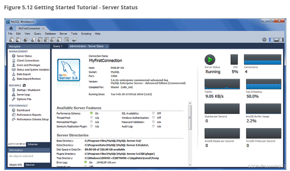Click the Users and Privileges icon
The width and height of the screenshot is (290, 171).
click(14, 65)
